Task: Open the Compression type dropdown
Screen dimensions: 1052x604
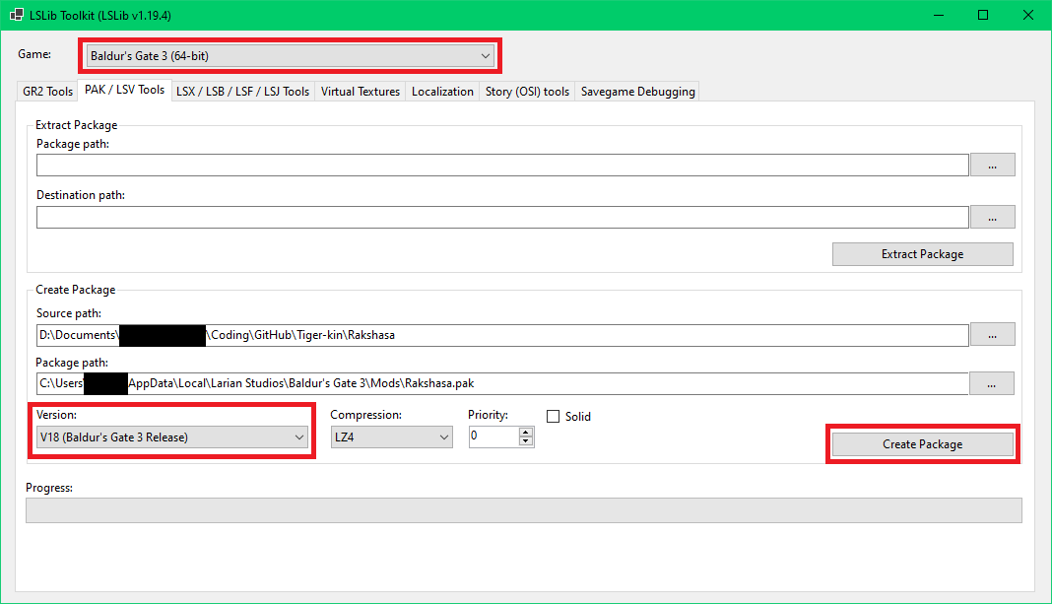Action: pyautogui.click(x=391, y=436)
